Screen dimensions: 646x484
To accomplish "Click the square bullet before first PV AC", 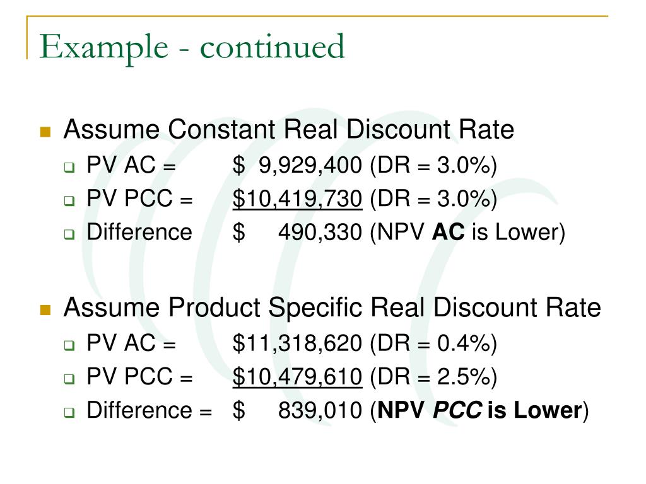I will pos(69,168).
